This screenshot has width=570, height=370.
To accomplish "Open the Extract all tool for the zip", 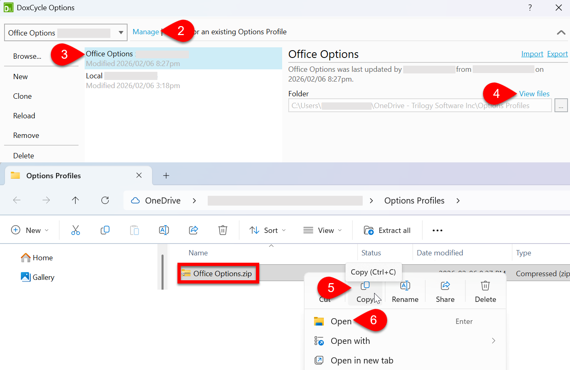I will (386, 230).
